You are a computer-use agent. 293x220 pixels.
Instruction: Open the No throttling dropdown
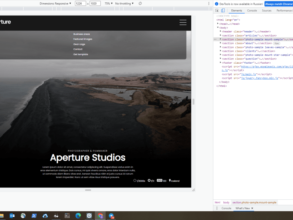tap(124, 3)
